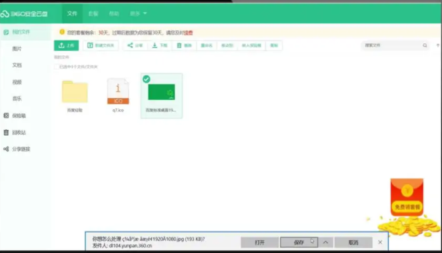This screenshot has width=442, height=253.
Task: Uncheck the green checkmark on selected image
Action: 146,79
